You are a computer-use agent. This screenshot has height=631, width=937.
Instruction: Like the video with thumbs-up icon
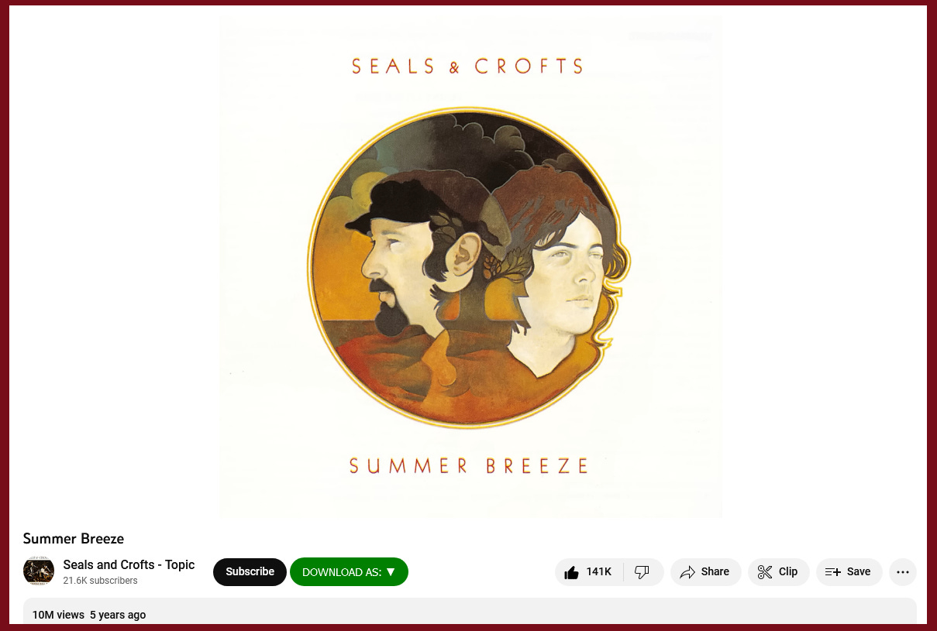[572, 572]
